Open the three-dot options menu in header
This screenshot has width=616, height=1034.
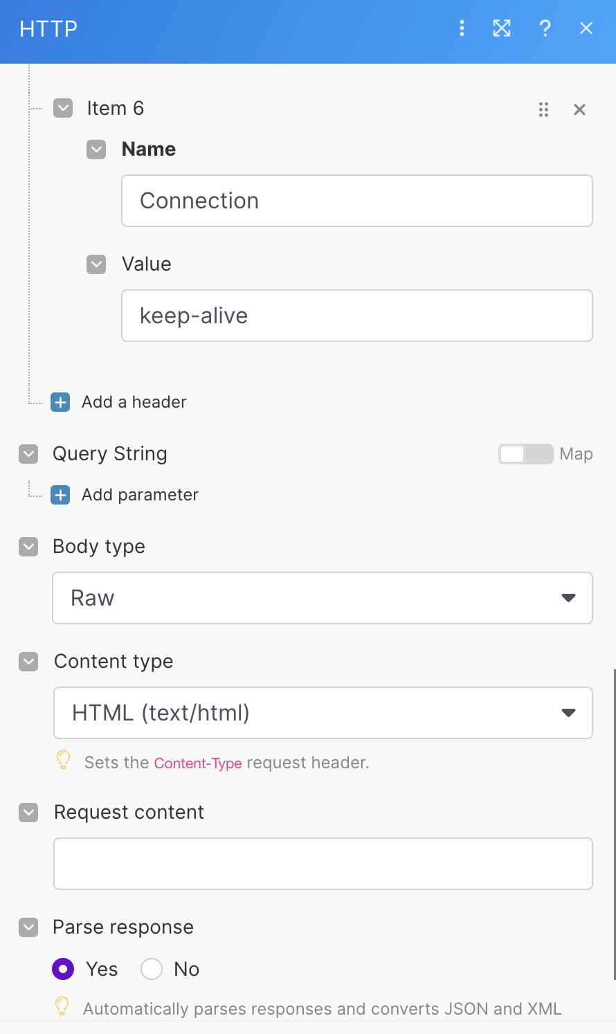click(x=462, y=28)
